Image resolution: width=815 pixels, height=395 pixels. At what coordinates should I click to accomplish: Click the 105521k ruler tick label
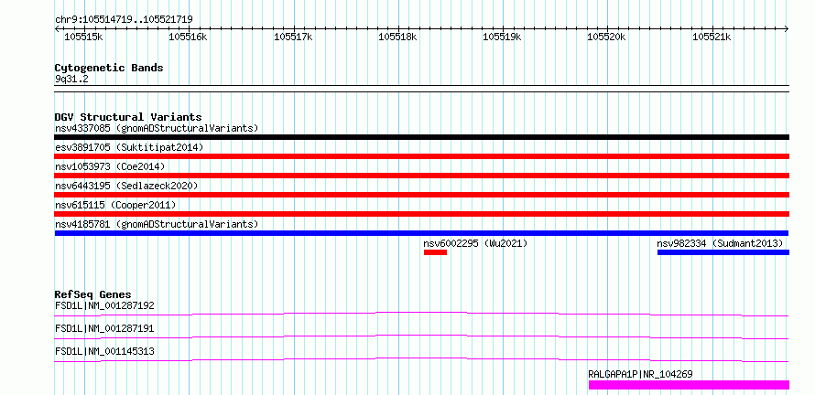[x=712, y=37]
